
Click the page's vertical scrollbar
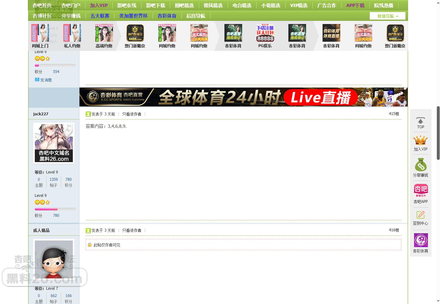coord(438,126)
